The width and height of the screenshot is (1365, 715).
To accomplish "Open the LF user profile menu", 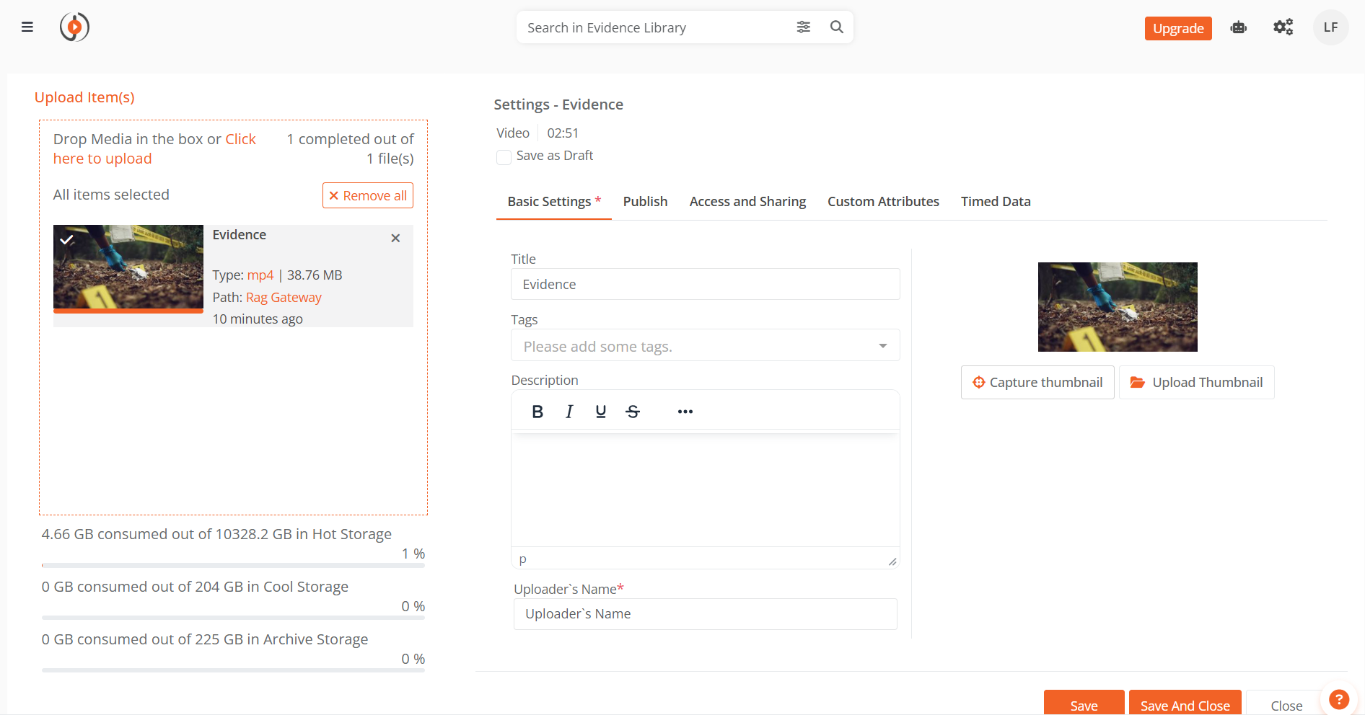I will pyautogui.click(x=1330, y=27).
